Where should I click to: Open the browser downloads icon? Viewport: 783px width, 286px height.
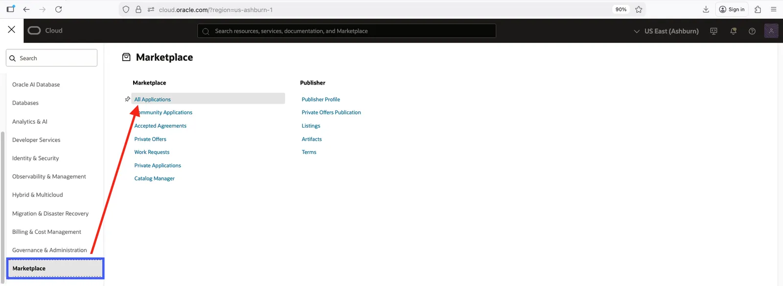tap(706, 9)
